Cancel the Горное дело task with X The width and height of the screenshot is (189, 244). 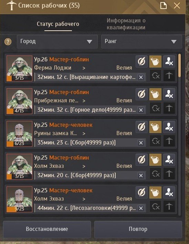point(141,110)
